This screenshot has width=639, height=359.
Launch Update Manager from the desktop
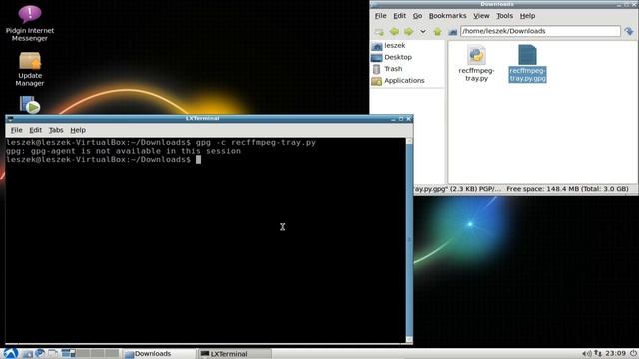(30, 69)
